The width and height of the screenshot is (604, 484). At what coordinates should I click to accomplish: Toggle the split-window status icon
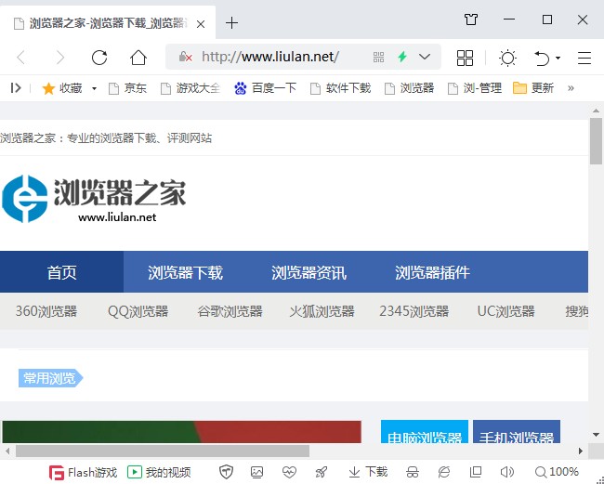point(476,472)
